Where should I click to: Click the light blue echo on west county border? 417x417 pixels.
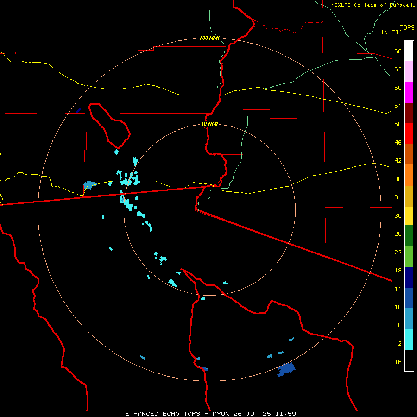coord(90,185)
